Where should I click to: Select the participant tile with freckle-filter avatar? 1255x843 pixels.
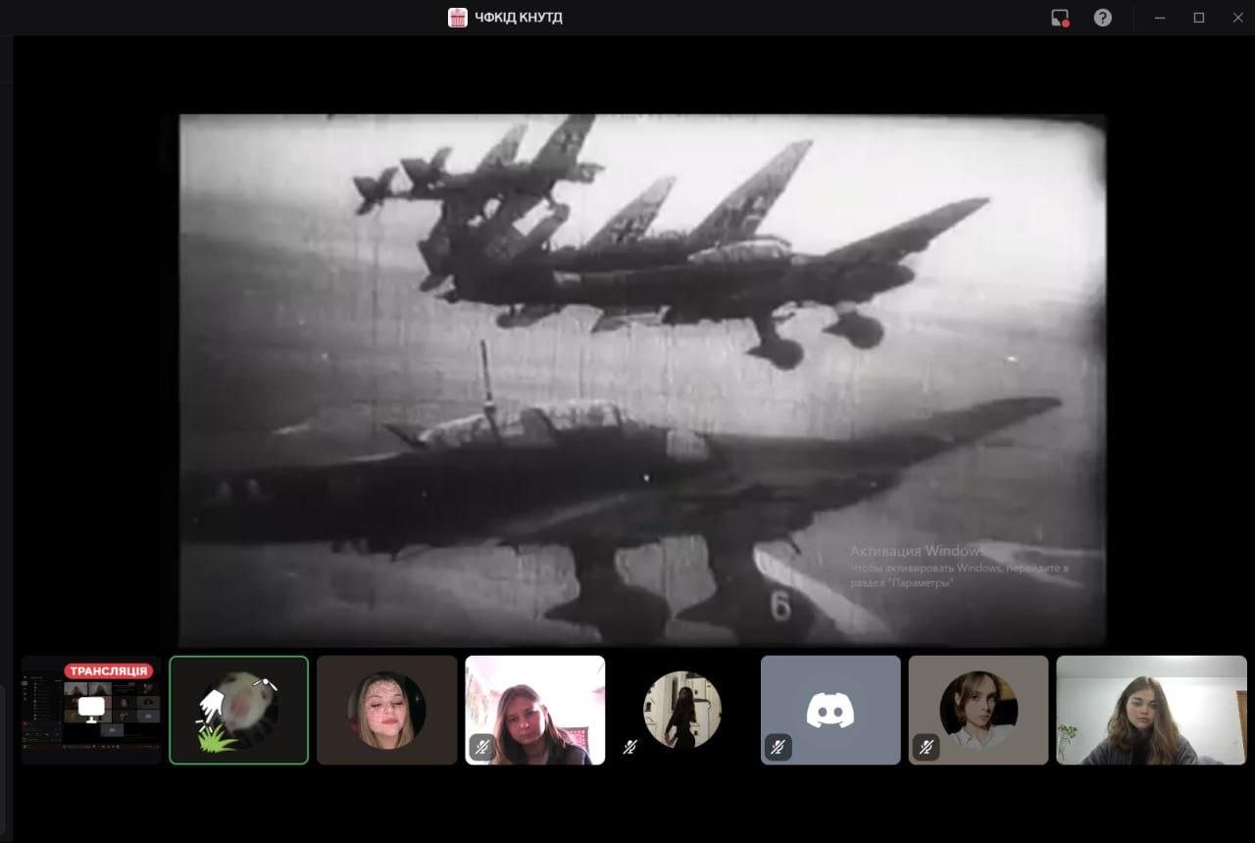386,710
